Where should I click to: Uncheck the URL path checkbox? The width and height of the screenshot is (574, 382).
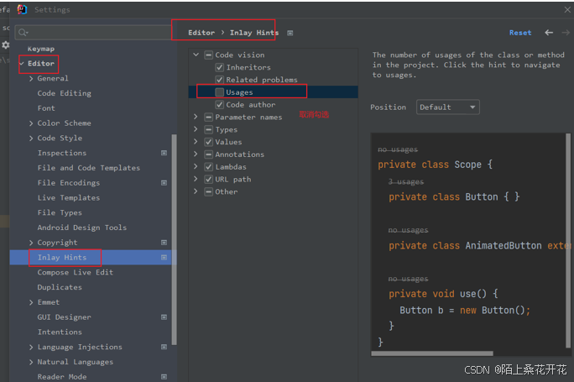209,180
